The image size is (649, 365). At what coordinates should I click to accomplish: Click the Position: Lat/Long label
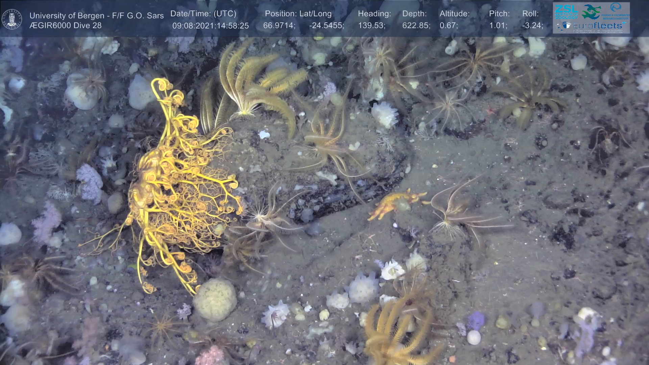point(298,14)
